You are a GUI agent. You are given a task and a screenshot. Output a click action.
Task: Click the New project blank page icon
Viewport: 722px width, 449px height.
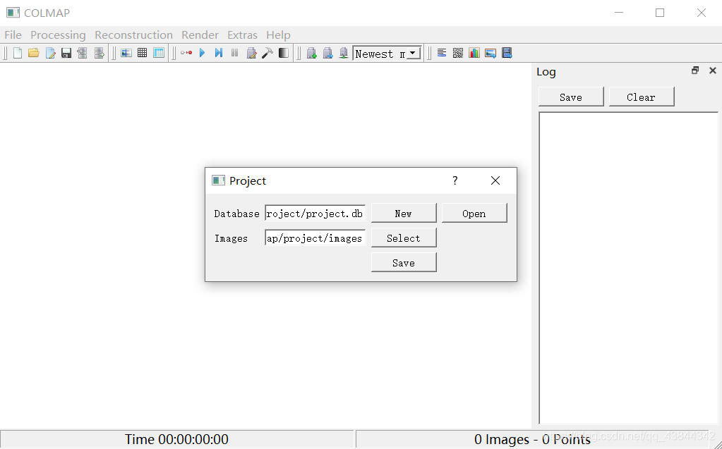pos(18,53)
